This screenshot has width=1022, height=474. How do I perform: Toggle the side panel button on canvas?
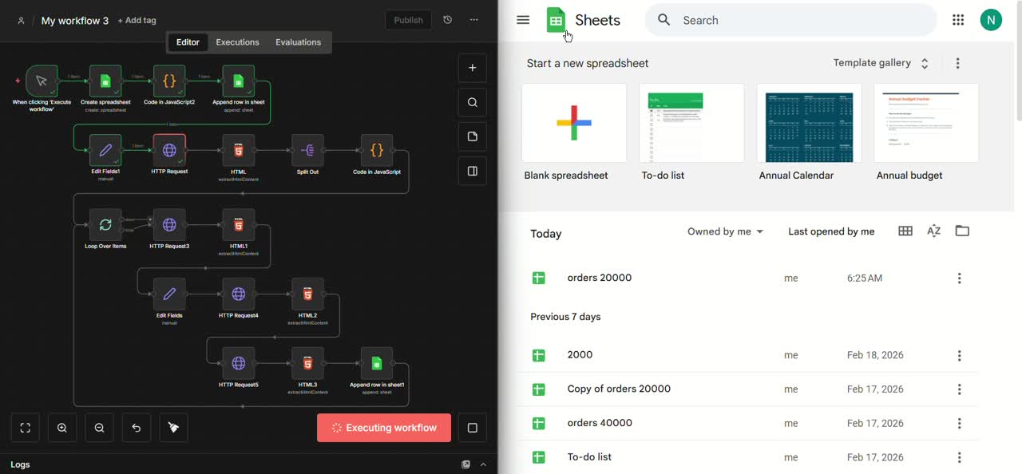coord(472,171)
